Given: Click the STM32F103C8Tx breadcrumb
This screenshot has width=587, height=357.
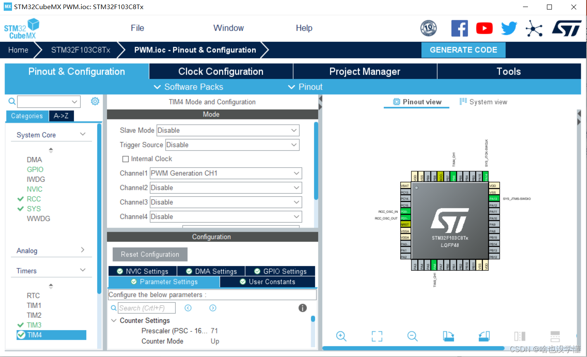Looking at the screenshot, I should [81, 50].
